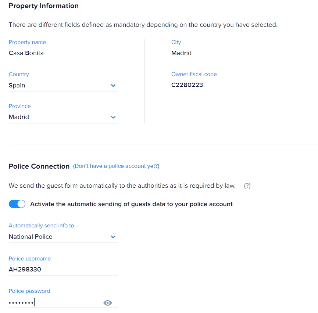Click the 'Police username' field label
The image size is (318, 313).
(x=30, y=259)
